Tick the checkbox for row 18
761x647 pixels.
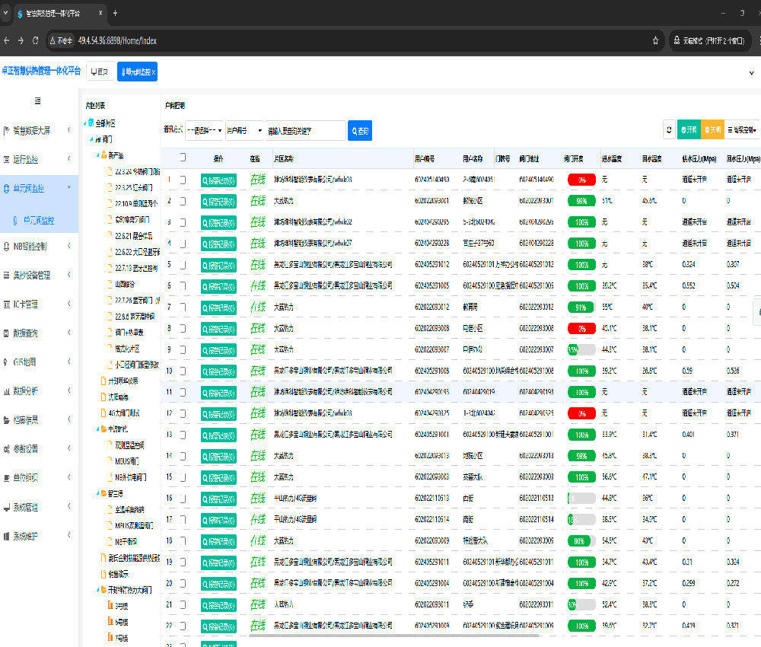(x=183, y=540)
